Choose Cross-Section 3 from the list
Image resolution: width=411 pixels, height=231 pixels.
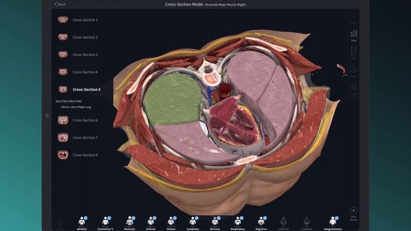point(78,55)
